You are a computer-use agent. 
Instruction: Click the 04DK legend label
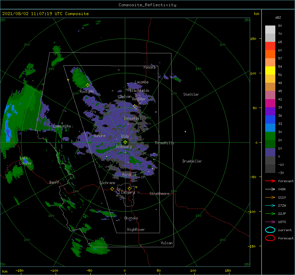click(282, 189)
